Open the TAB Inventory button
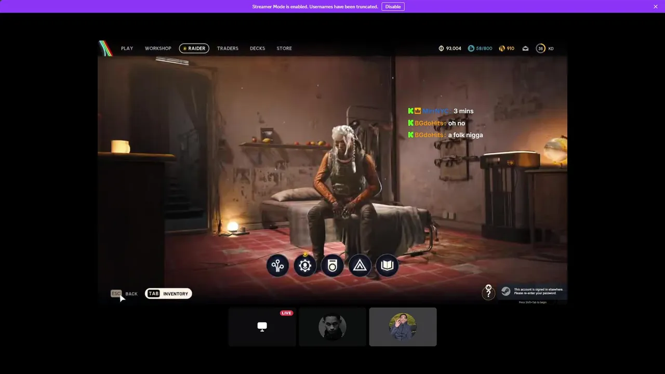665x374 pixels. tap(168, 293)
